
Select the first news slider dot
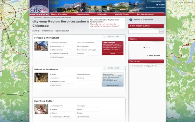click(x=144, y=47)
